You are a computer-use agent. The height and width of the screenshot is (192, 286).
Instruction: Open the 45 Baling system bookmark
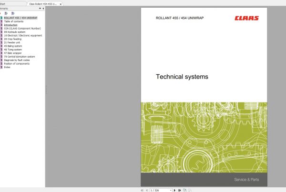13,46
